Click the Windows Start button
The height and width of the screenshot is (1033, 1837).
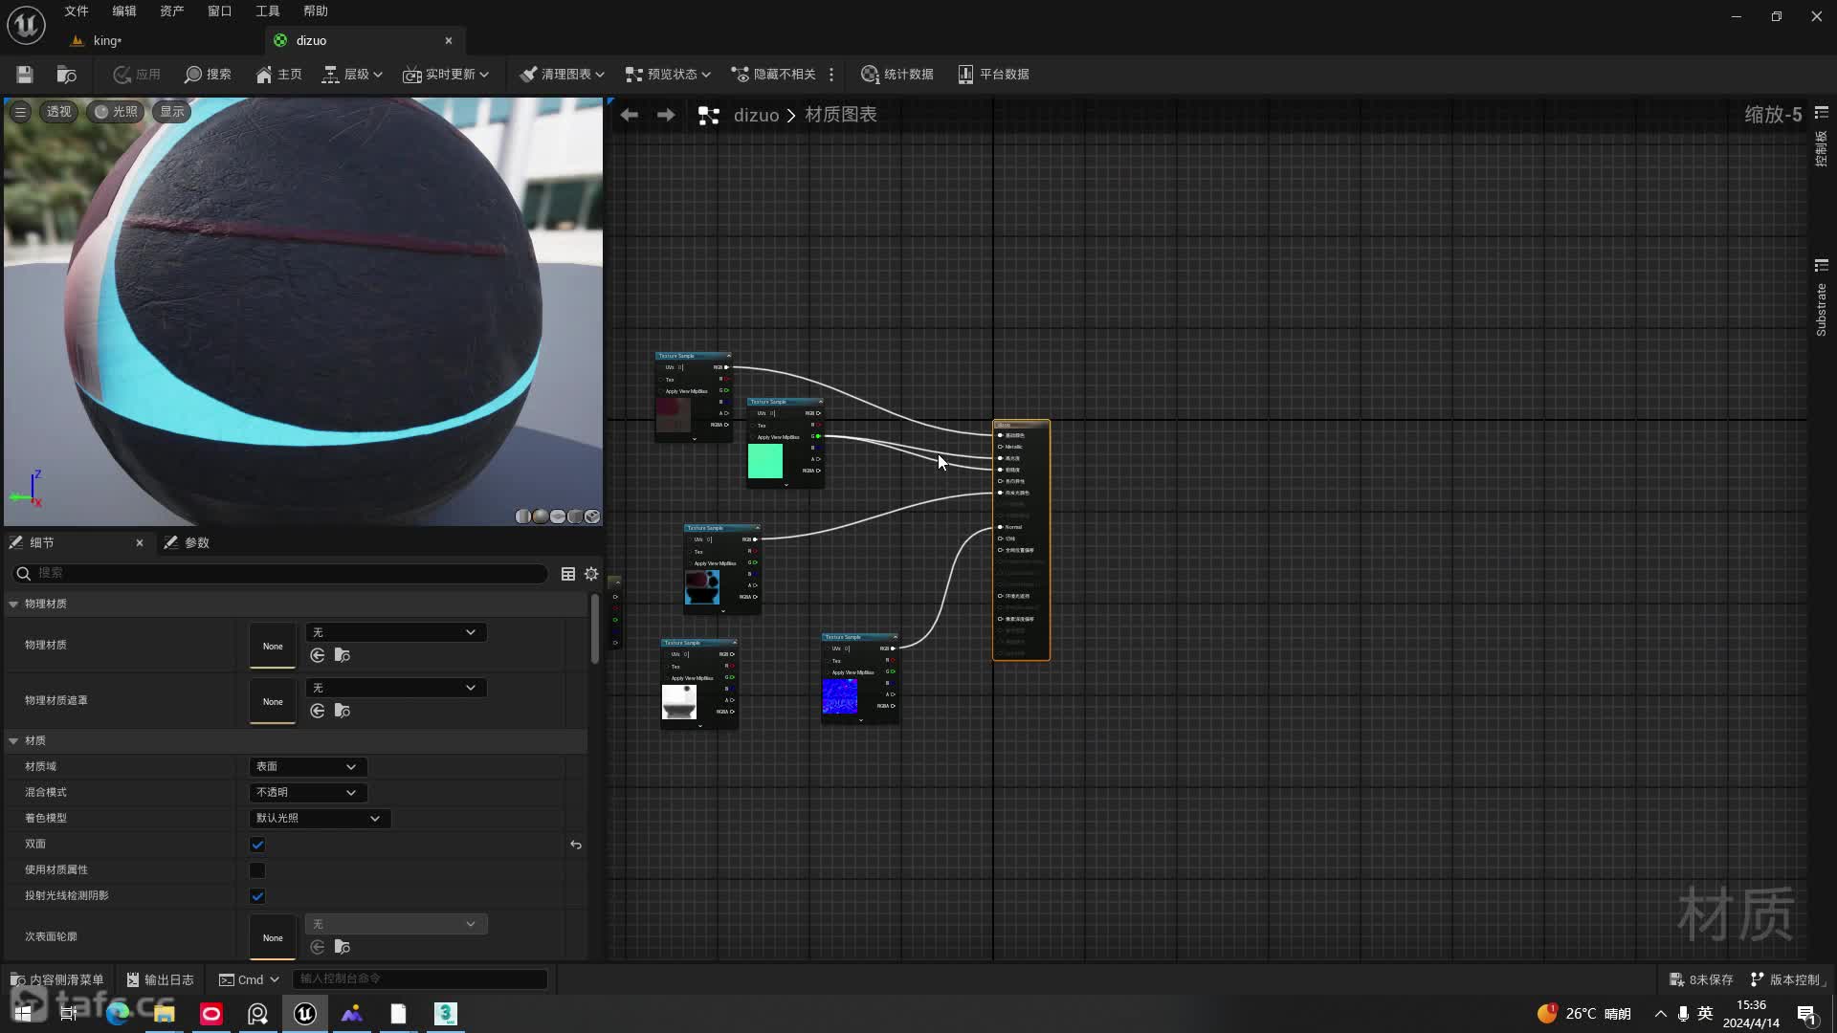tap(23, 1013)
